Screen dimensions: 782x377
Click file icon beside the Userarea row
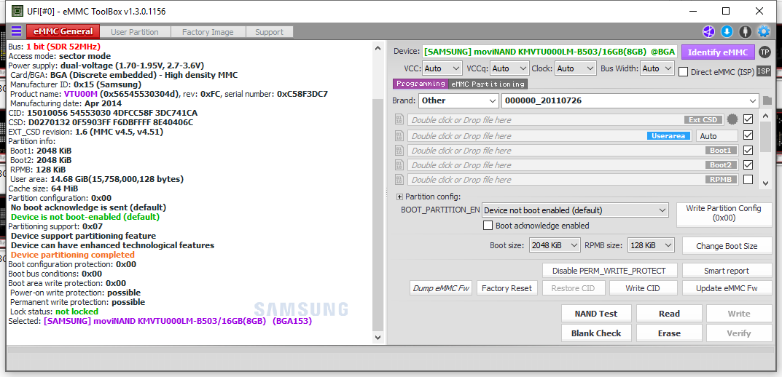(399, 136)
